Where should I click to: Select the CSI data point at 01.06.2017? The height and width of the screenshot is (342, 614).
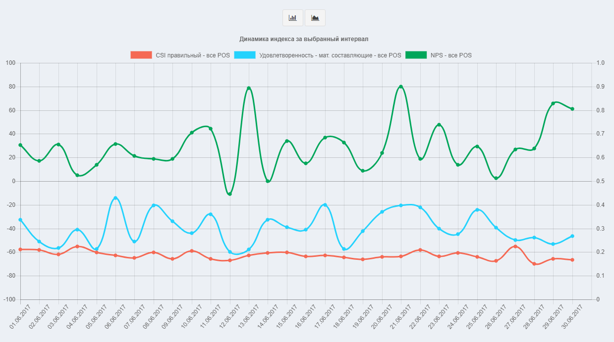(21, 249)
